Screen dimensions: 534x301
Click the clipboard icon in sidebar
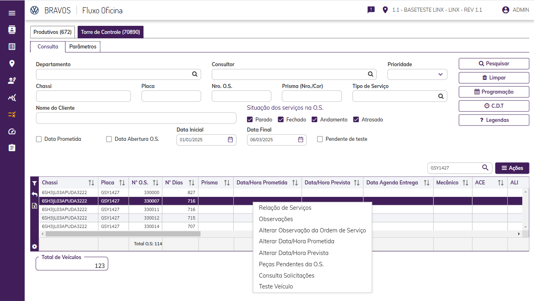[12, 148]
